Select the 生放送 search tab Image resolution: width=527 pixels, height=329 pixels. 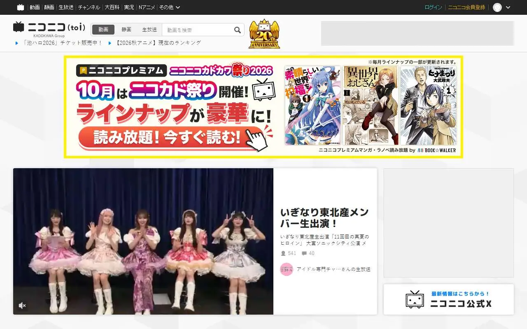click(149, 30)
